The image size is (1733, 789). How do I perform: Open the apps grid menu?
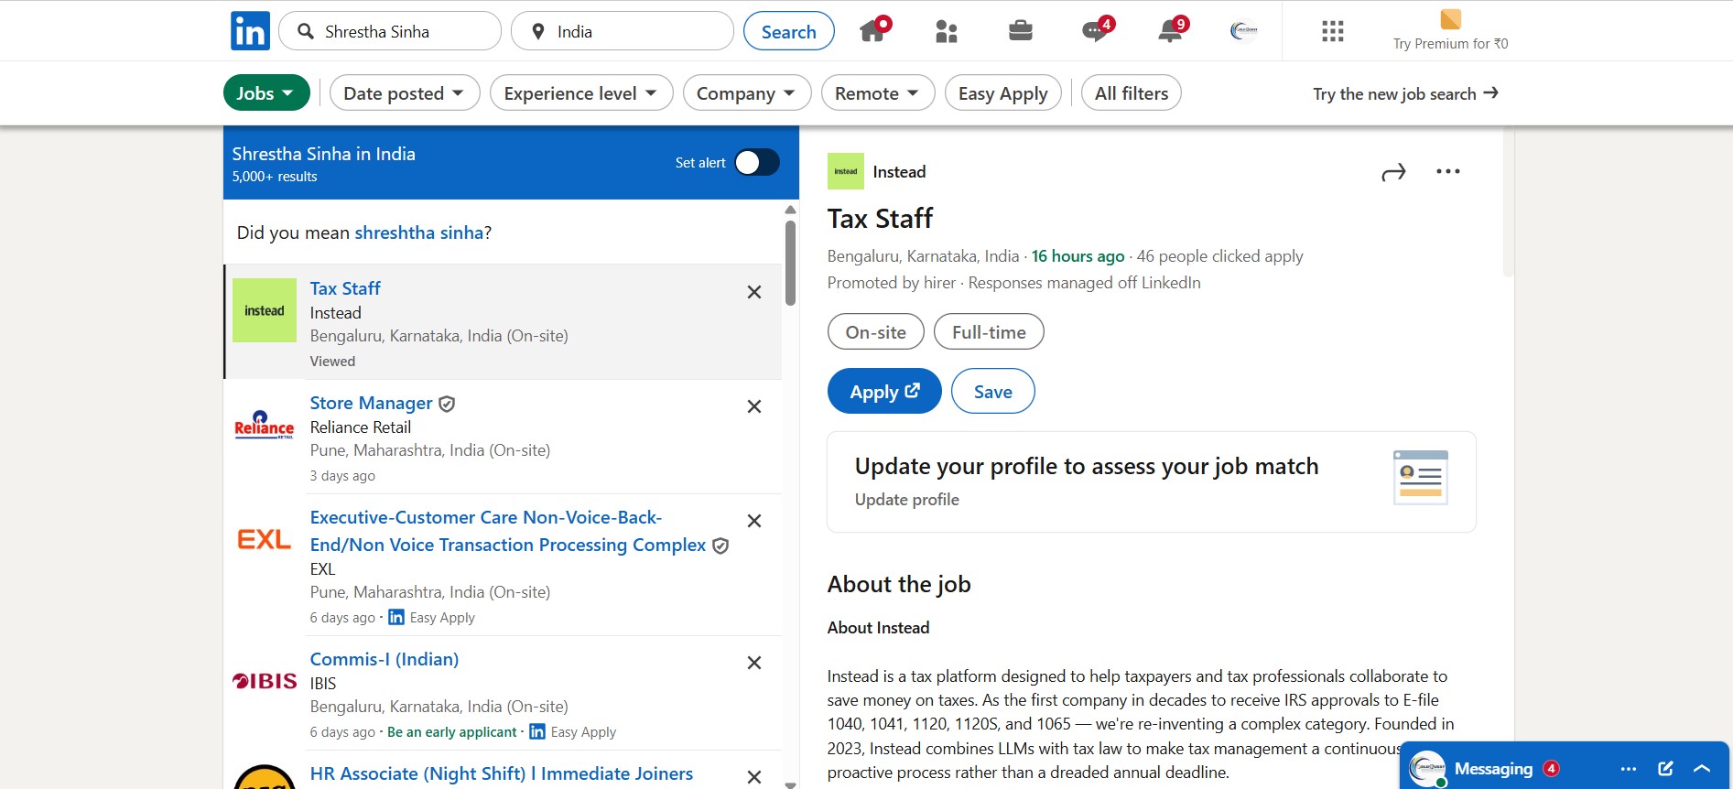click(1333, 31)
